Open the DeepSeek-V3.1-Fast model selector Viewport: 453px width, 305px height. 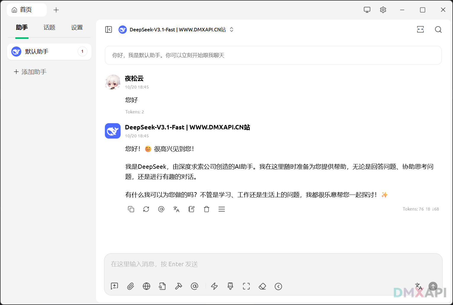coord(178,30)
